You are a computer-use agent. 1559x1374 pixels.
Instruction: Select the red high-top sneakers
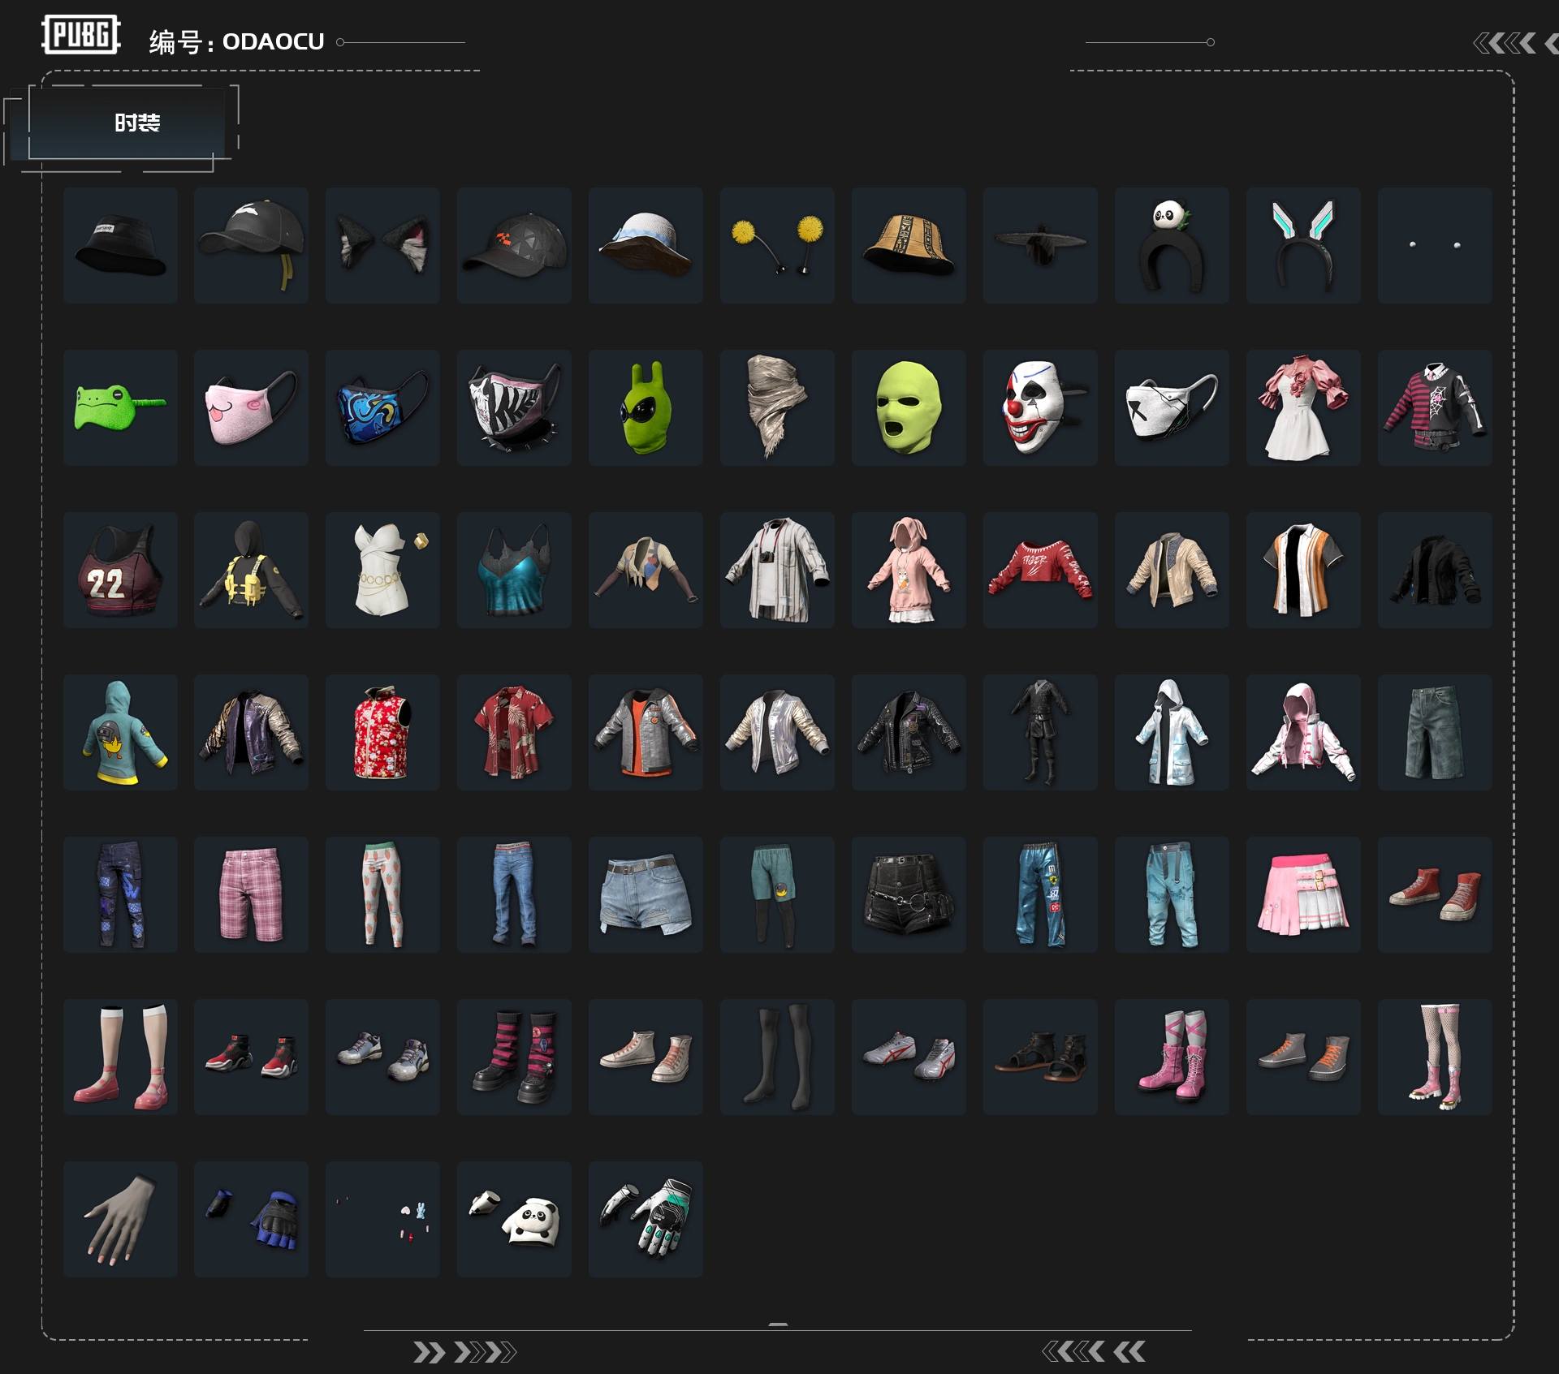[x=1435, y=894]
